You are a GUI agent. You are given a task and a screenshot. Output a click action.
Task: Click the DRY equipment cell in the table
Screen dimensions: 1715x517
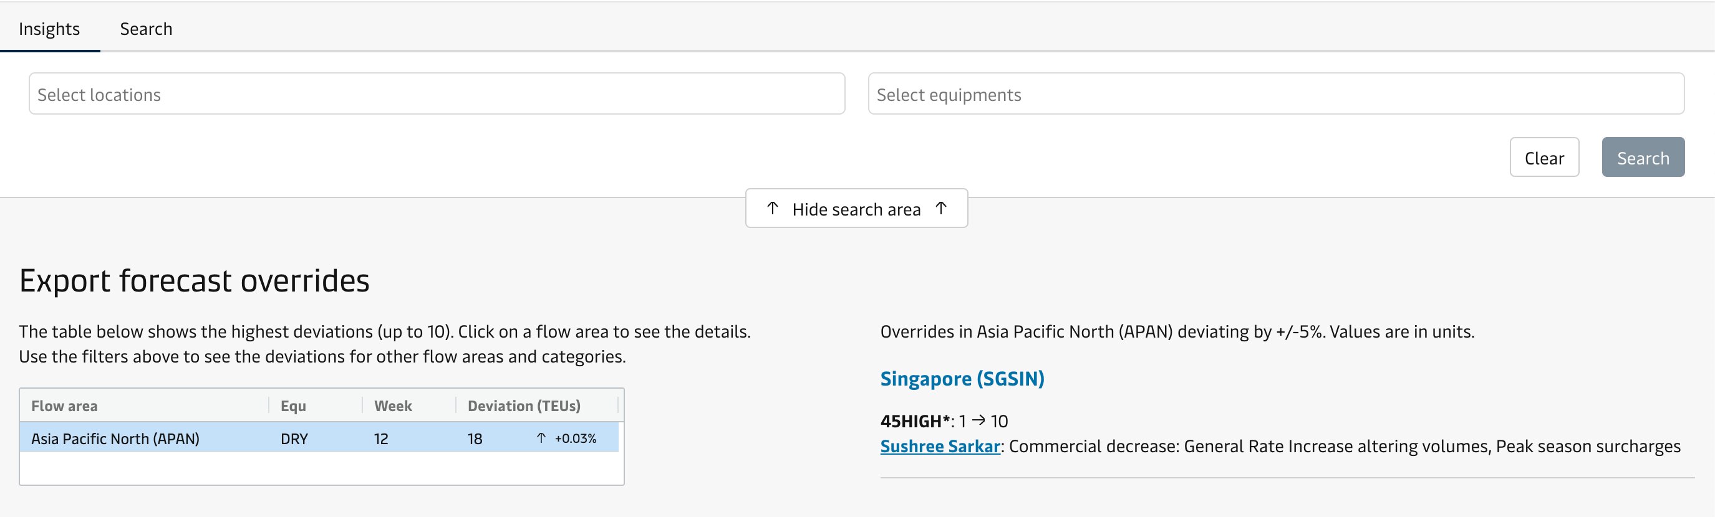(x=294, y=439)
